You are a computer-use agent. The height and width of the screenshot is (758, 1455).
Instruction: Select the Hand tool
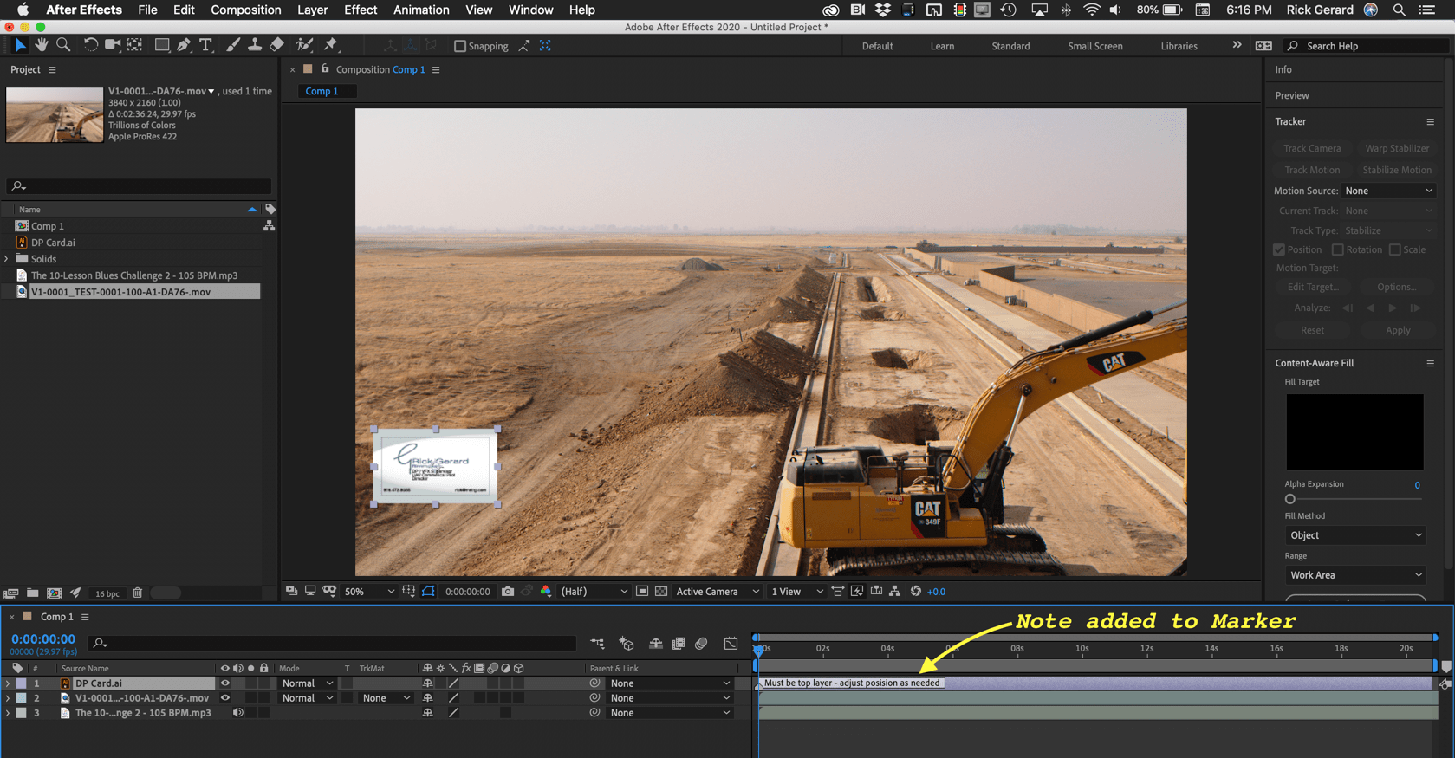pyautogui.click(x=42, y=45)
